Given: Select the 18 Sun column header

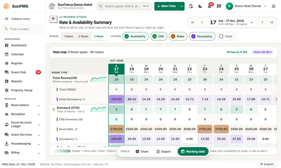Looking at the screenshot, I should click(132, 69).
